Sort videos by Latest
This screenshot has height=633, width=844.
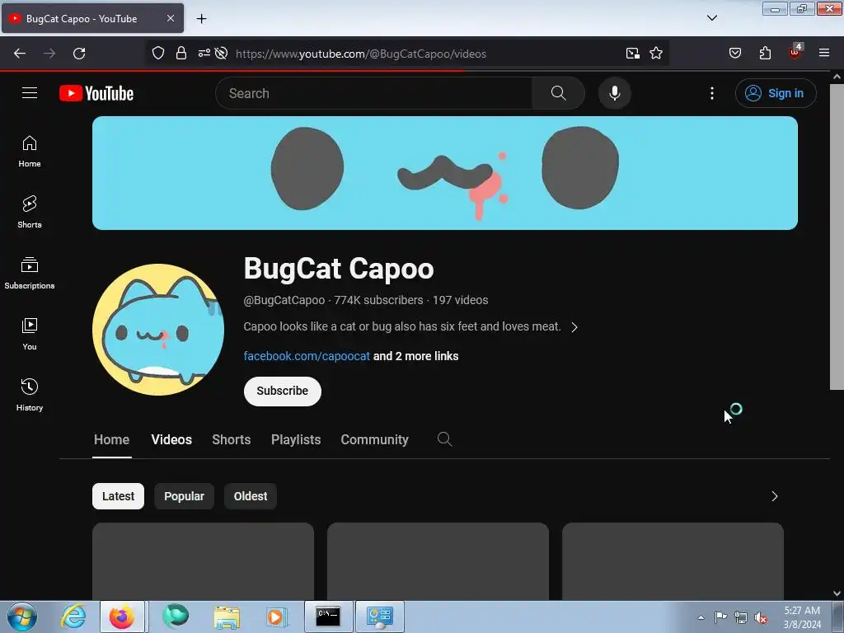[119, 496]
